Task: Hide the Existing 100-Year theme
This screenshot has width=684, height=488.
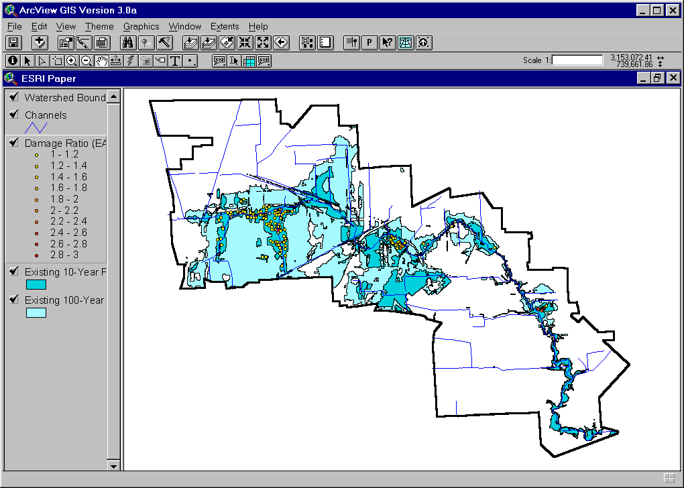Action: click(13, 300)
